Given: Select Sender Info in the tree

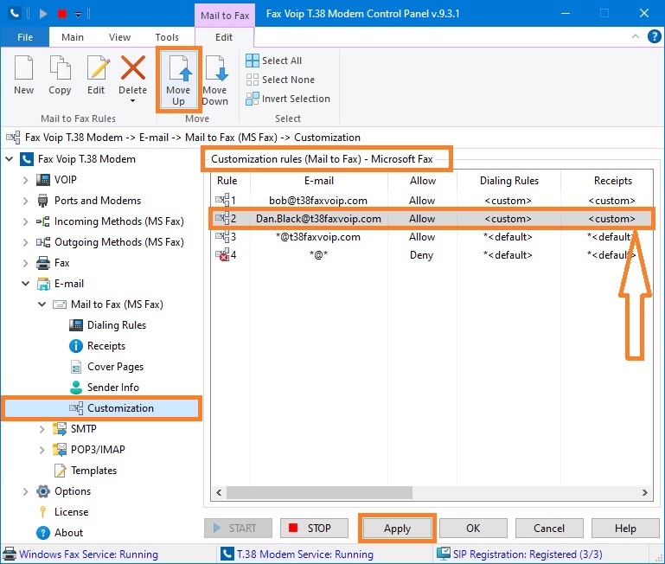Looking at the screenshot, I should [113, 388].
